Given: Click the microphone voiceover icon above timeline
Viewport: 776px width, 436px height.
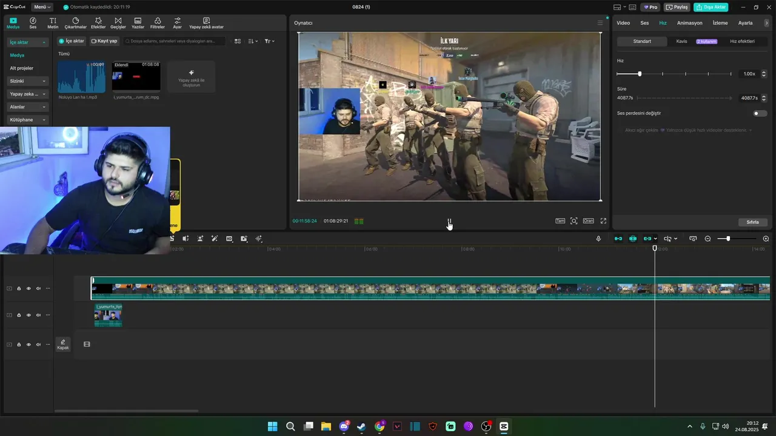Looking at the screenshot, I should pos(598,239).
